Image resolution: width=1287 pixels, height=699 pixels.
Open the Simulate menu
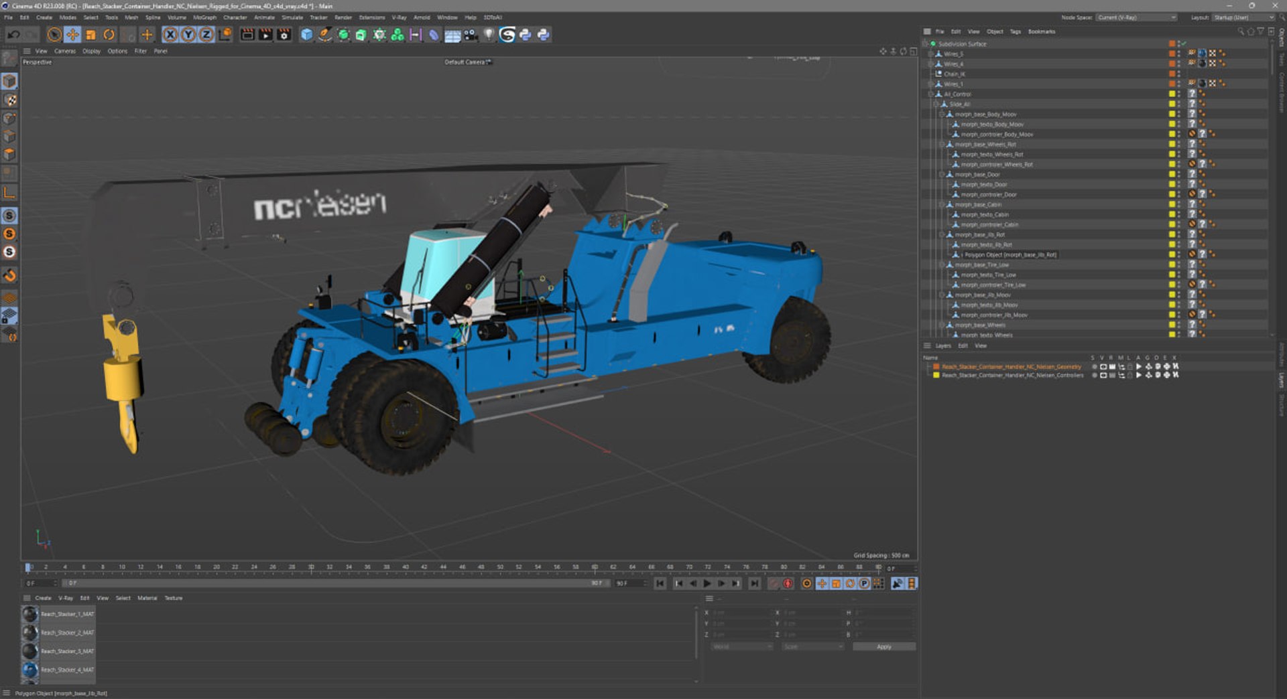[x=292, y=17]
